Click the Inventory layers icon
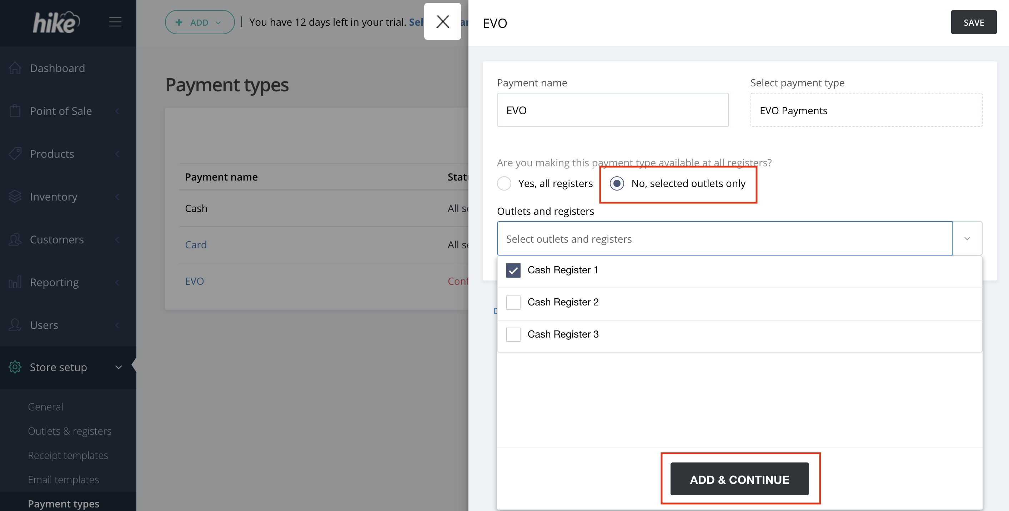The width and height of the screenshot is (1009, 511). [15, 197]
